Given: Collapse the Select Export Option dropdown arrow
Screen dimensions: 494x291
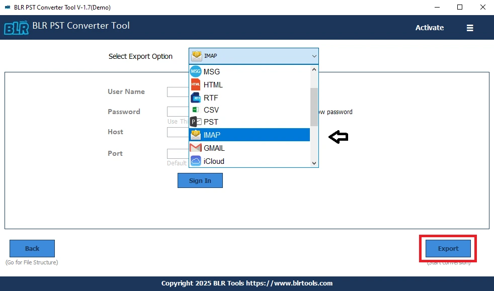Looking at the screenshot, I should coord(314,56).
